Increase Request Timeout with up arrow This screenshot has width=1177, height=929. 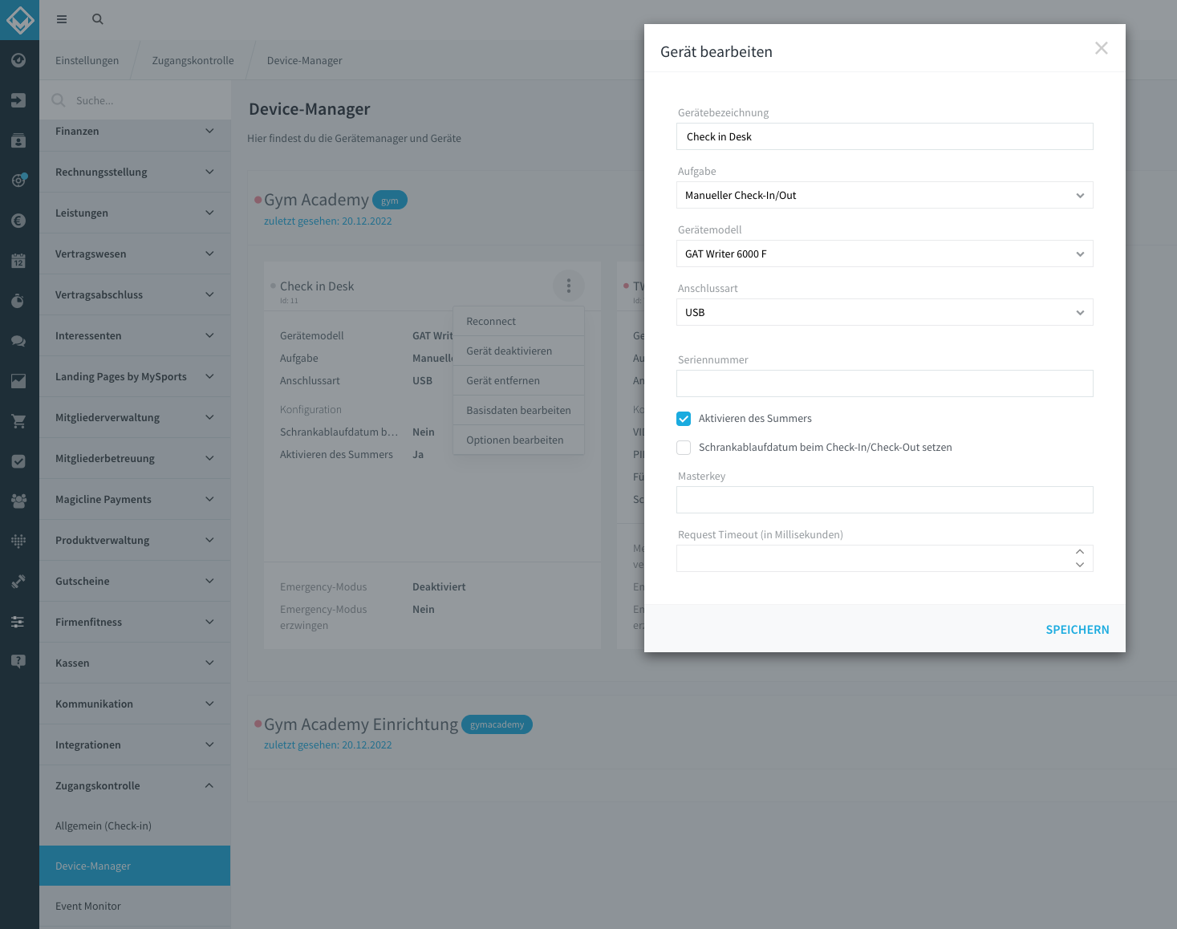click(x=1080, y=552)
